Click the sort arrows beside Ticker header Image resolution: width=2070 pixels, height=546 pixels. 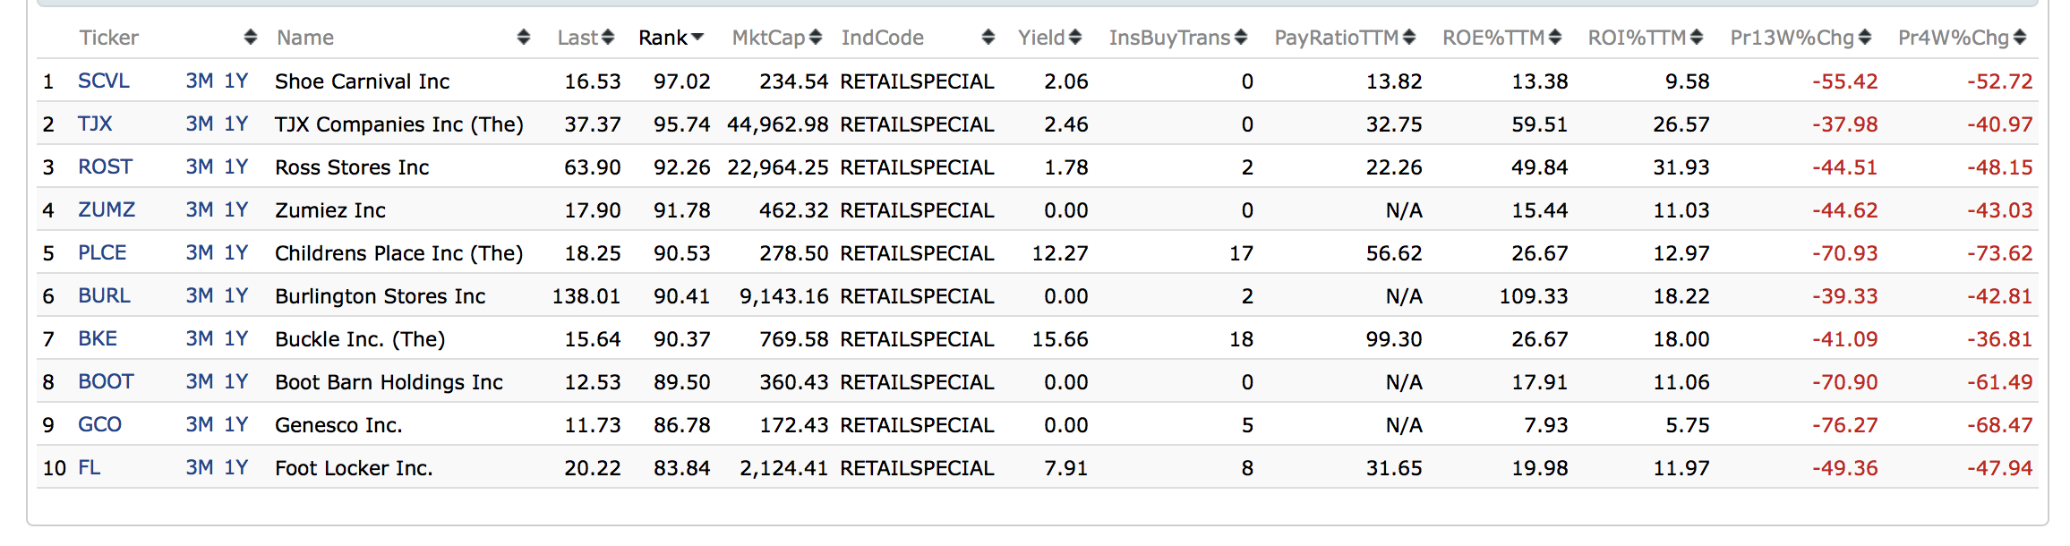[251, 38]
